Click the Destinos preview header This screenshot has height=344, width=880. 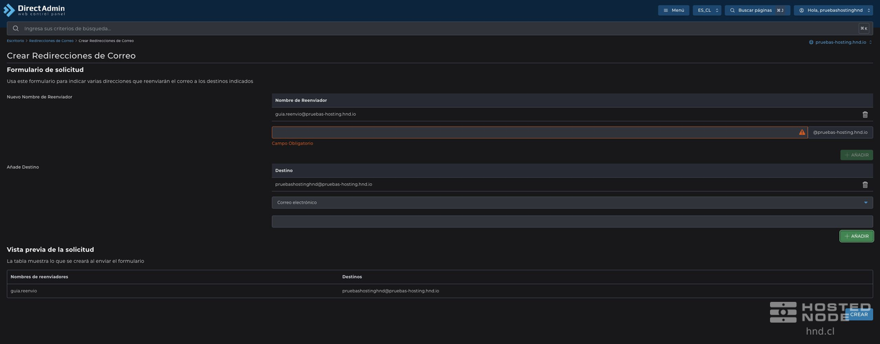click(x=352, y=277)
